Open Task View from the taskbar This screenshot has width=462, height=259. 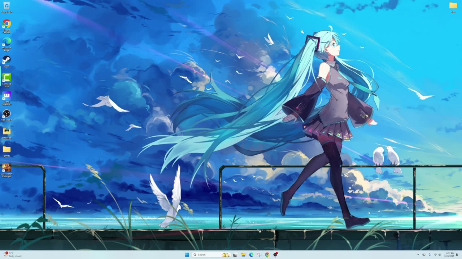point(235,255)
